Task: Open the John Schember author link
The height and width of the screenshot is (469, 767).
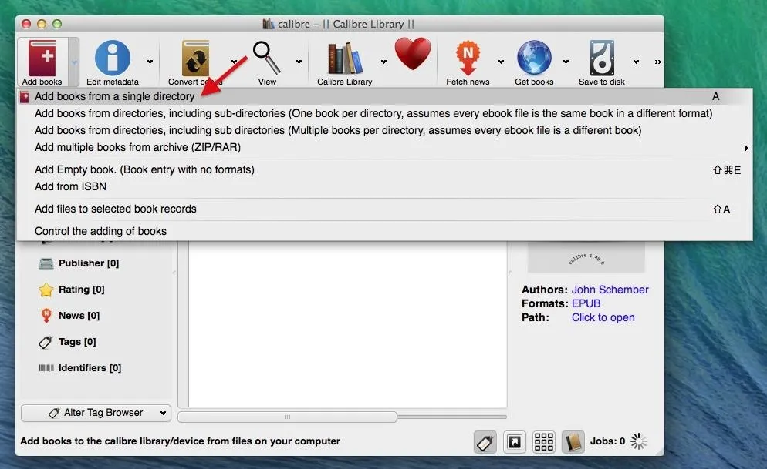Action: pos(610,290)
